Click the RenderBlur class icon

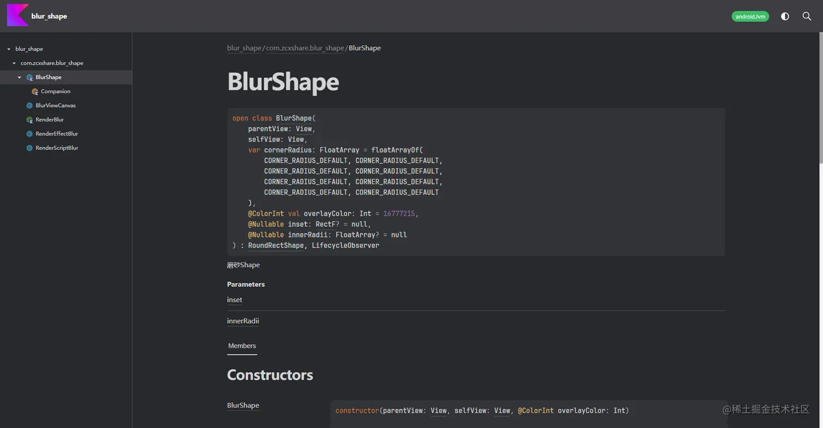tap(29, 119)
